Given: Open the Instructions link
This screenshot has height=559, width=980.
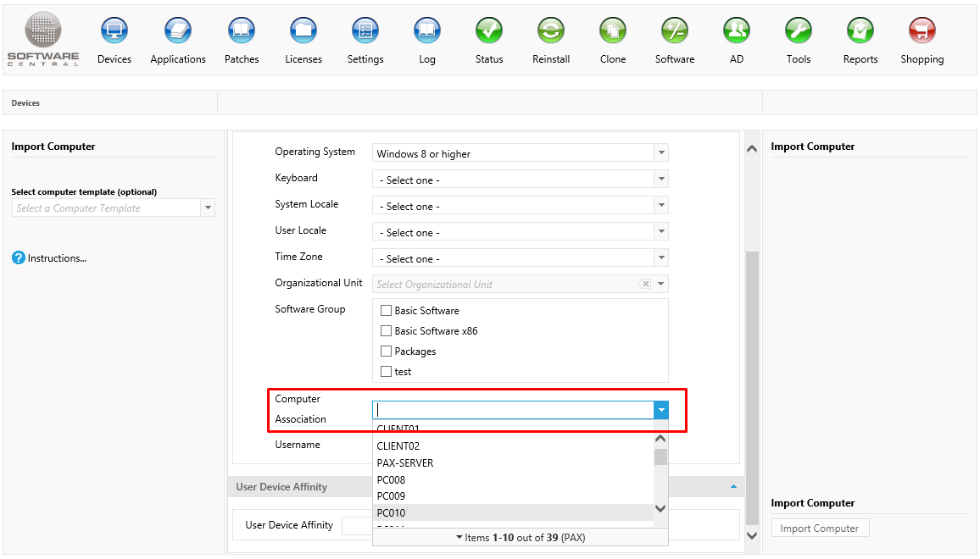Looking at the screenshot, I should [57, 258].
